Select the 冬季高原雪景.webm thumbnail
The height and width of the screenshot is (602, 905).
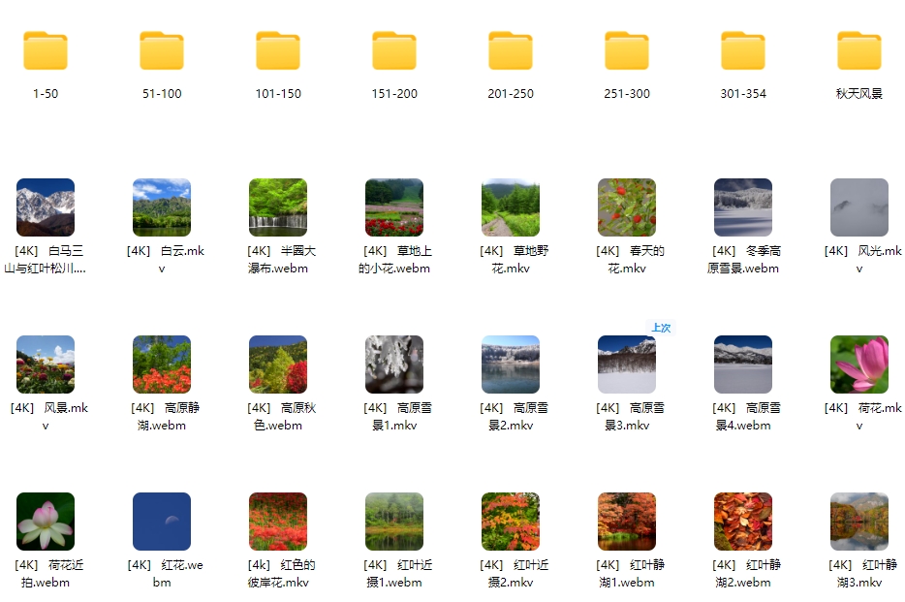point(743,207)
